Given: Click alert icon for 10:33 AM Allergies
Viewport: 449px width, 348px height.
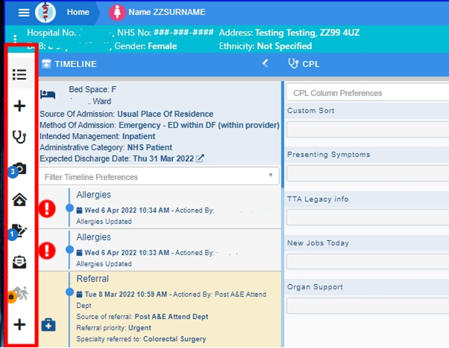Looking at the screenshot, I should (x=47, y=251).
